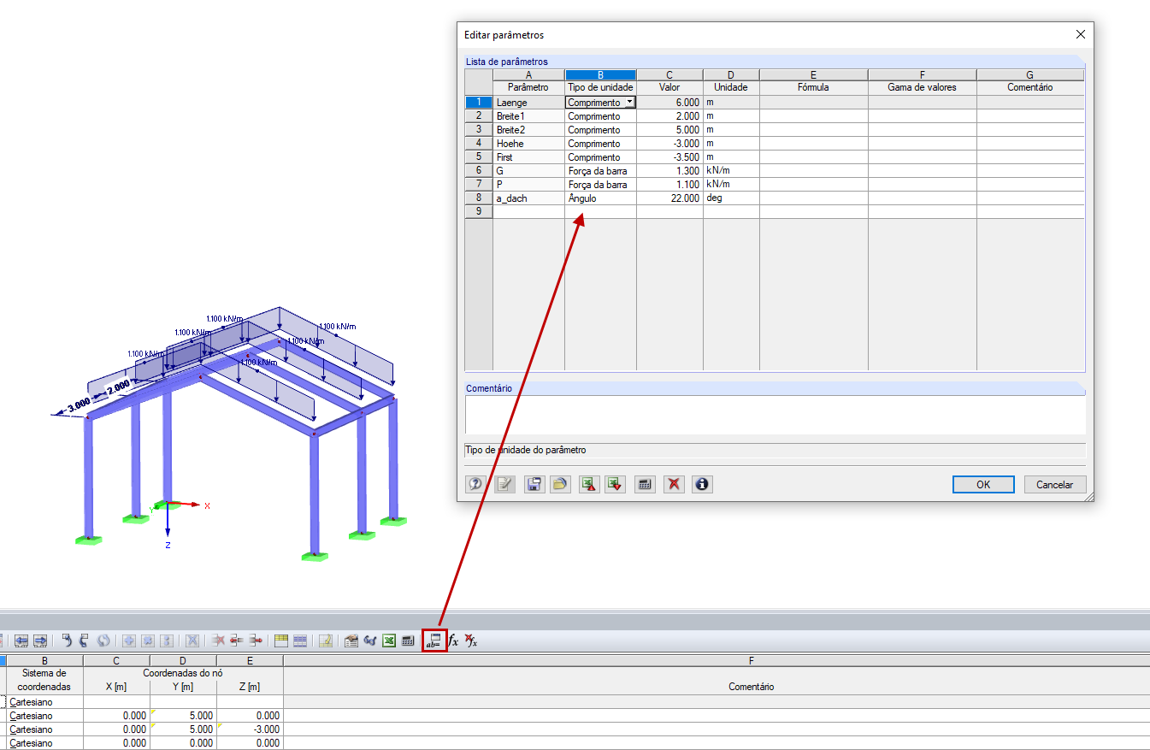
Task: Confirm the parameters with OK
Action: (x=983, y=484)
